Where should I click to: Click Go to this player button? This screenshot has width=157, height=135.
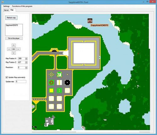pos(14,38)
